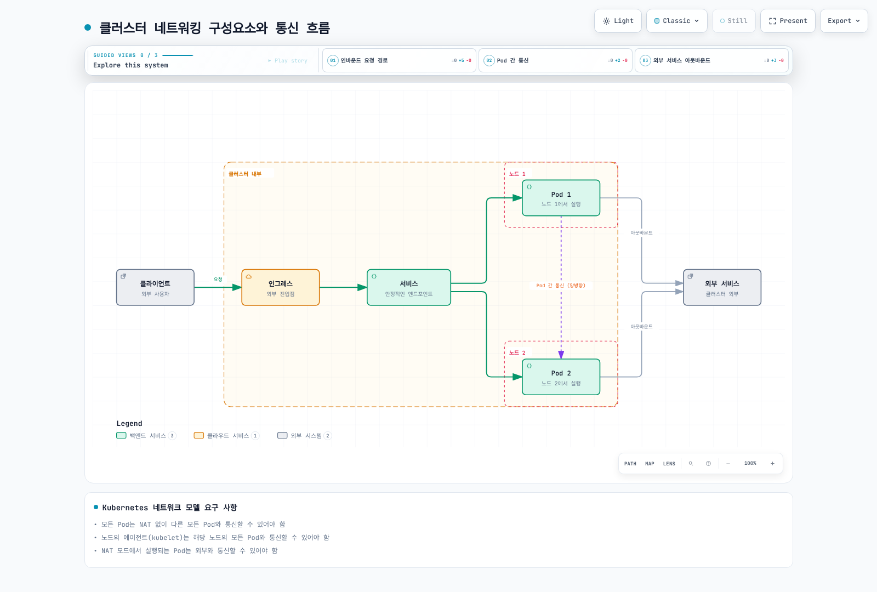Toggle the Light theme button
877x592 pixels.
[618, 21]
